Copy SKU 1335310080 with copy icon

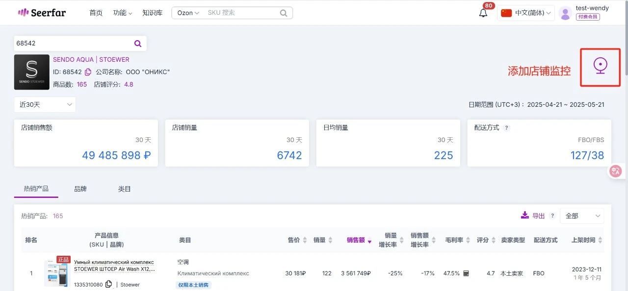point(109,284)
